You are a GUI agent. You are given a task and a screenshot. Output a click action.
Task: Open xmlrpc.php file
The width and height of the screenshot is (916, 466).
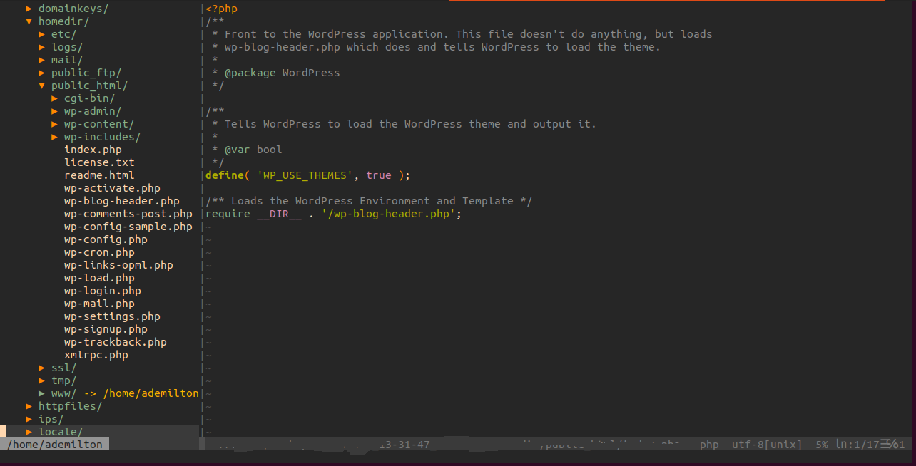point(96,355)
